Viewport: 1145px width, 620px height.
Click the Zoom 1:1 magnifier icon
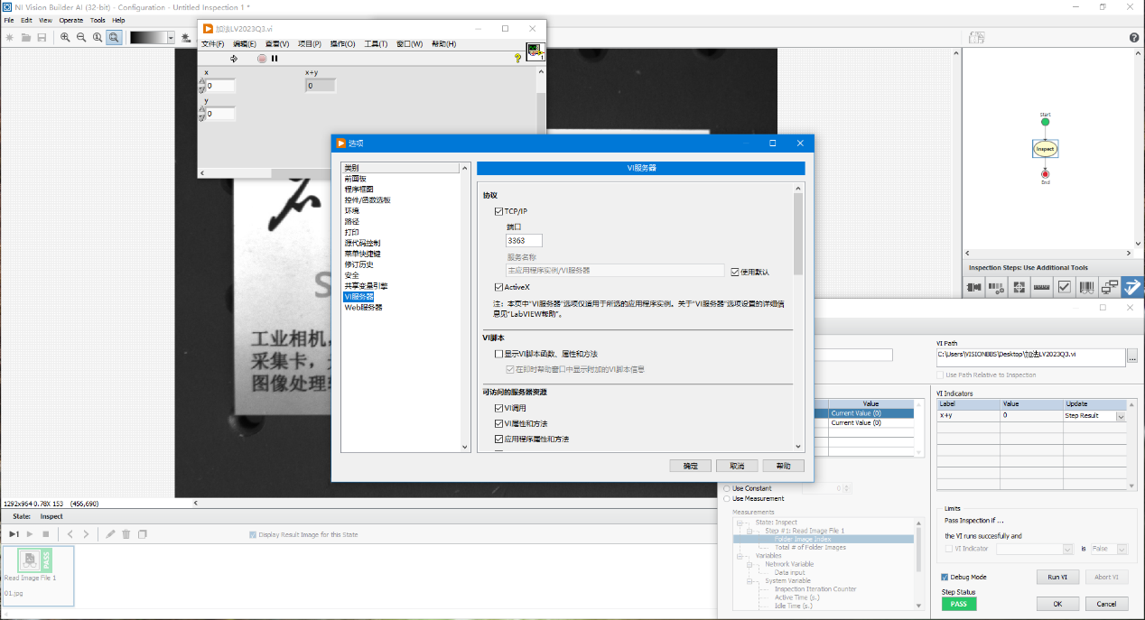coord(98,37)
